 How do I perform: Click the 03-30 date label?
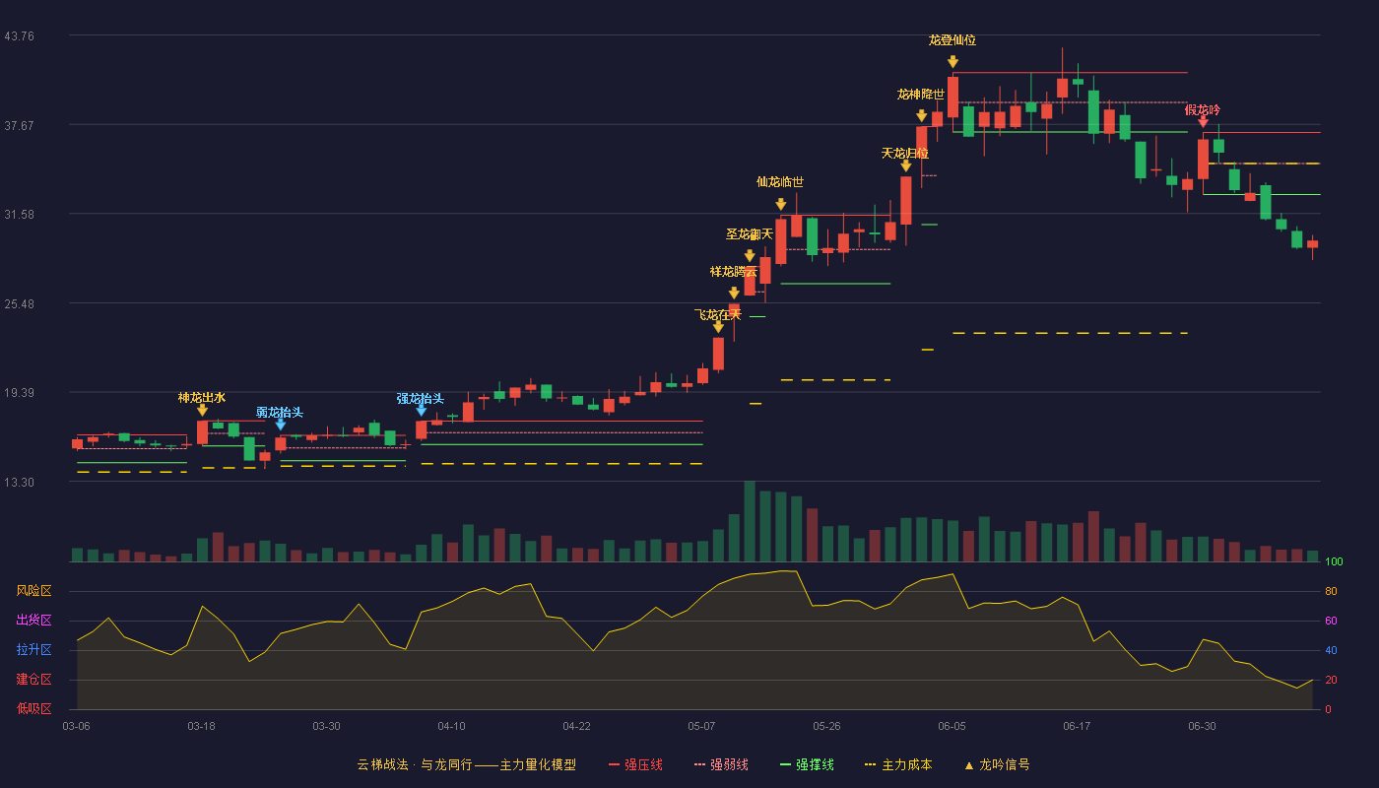[x=327, y=726]
